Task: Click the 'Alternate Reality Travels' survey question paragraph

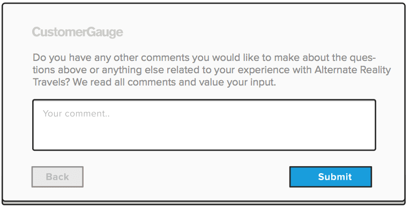Action: click(x=212, y=69)
